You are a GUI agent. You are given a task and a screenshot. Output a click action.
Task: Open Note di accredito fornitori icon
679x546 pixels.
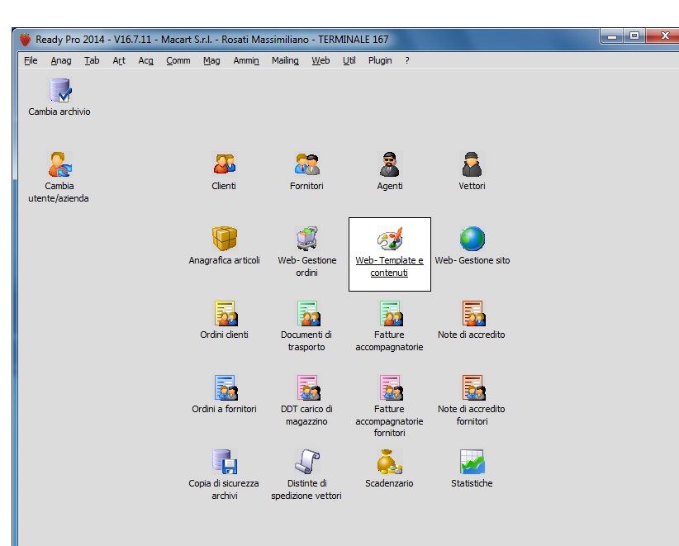tap(473, 387)
